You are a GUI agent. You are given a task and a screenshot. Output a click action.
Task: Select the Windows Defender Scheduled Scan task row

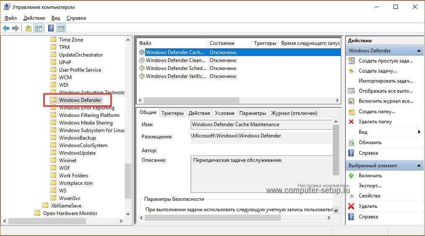[x=176, y=68]
